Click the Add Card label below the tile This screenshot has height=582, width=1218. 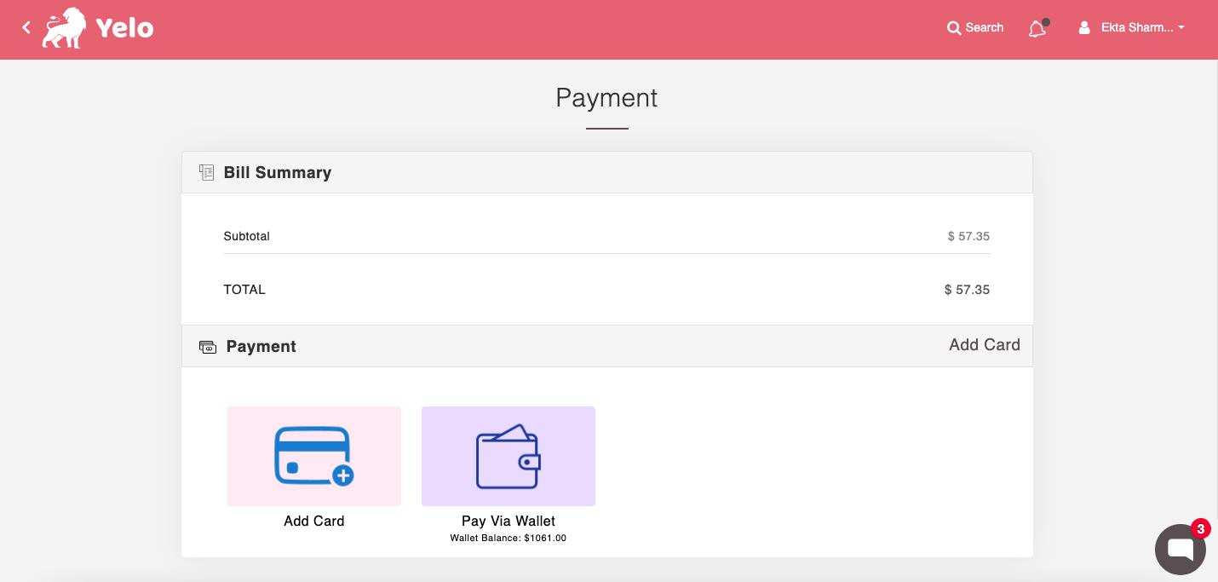[313, 521]
